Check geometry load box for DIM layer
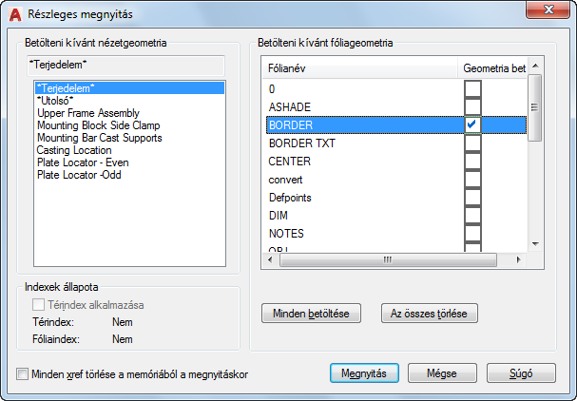Image resolution: width=577 pixels, height=401 pixels. [472, 215]
